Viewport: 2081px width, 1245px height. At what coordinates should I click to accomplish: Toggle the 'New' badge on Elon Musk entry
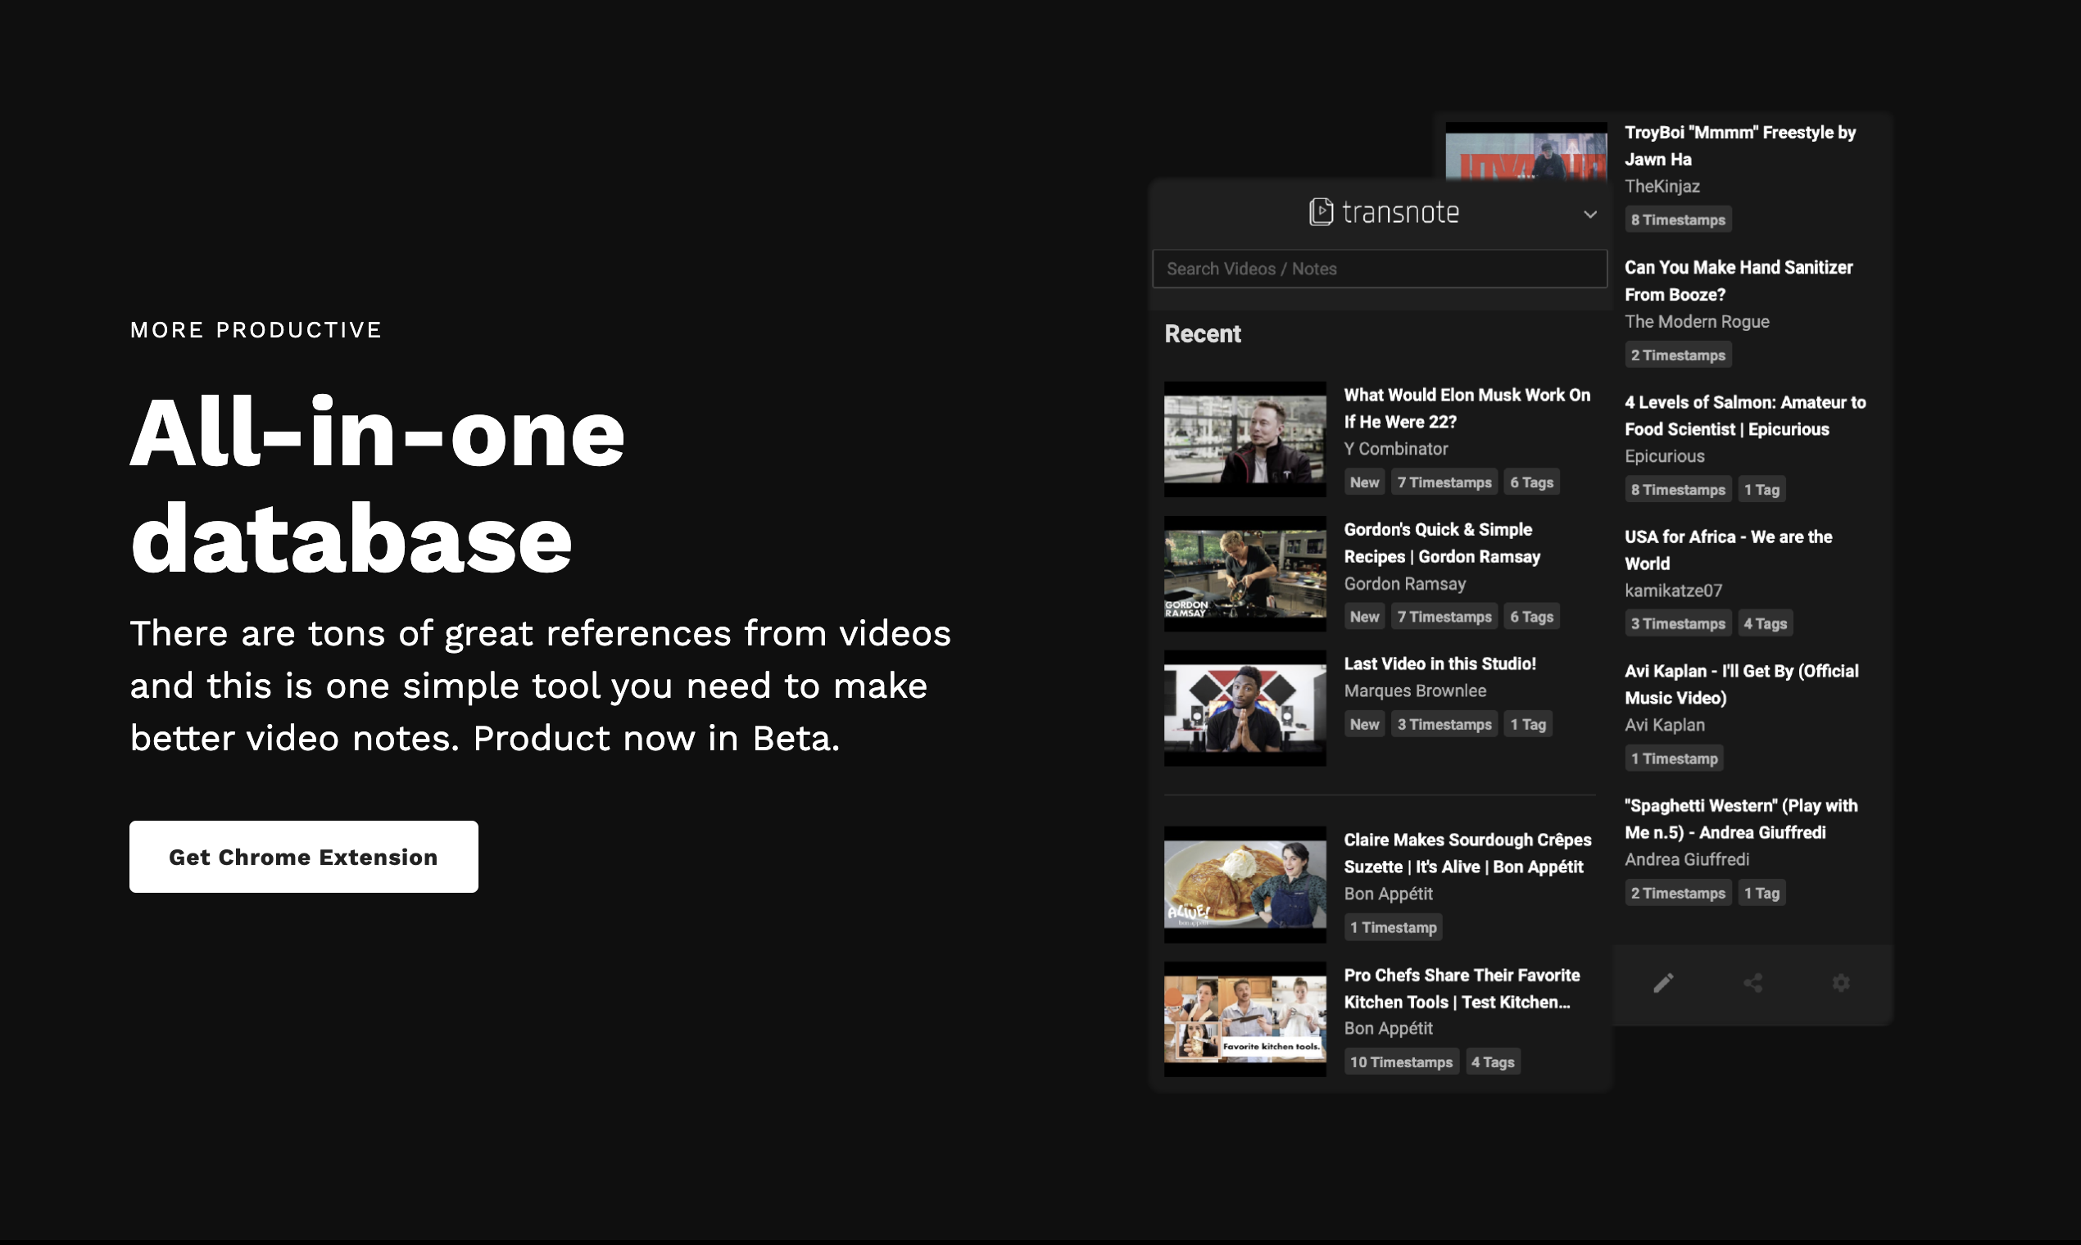1364,482
